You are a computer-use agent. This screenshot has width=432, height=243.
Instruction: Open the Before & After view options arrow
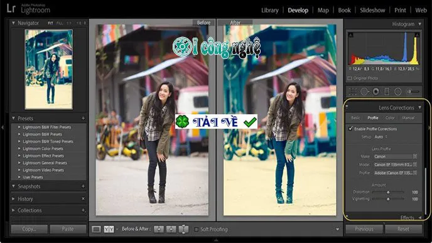point(117,229)
